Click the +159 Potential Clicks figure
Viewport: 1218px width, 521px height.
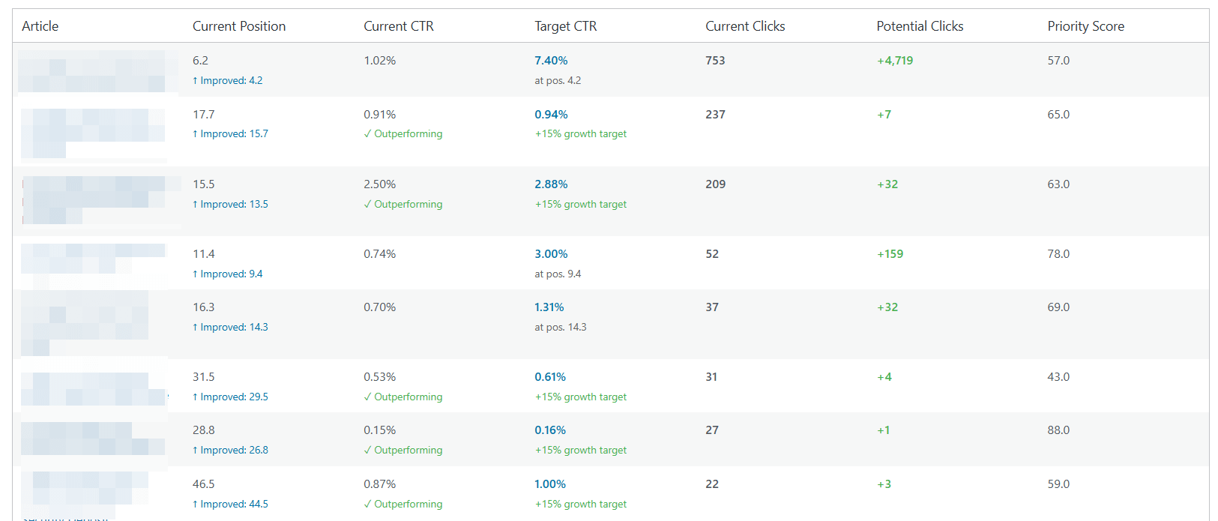(x=888, y=253)
